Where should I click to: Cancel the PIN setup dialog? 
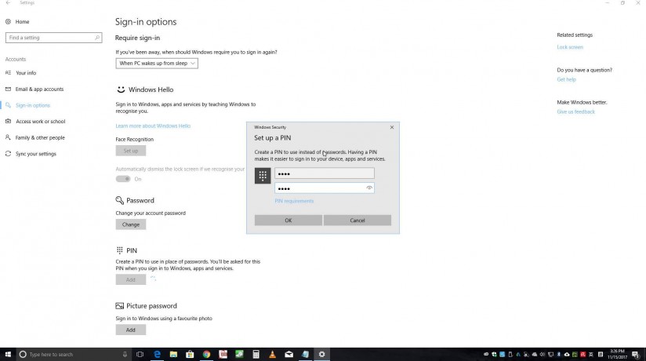[357, 221]
